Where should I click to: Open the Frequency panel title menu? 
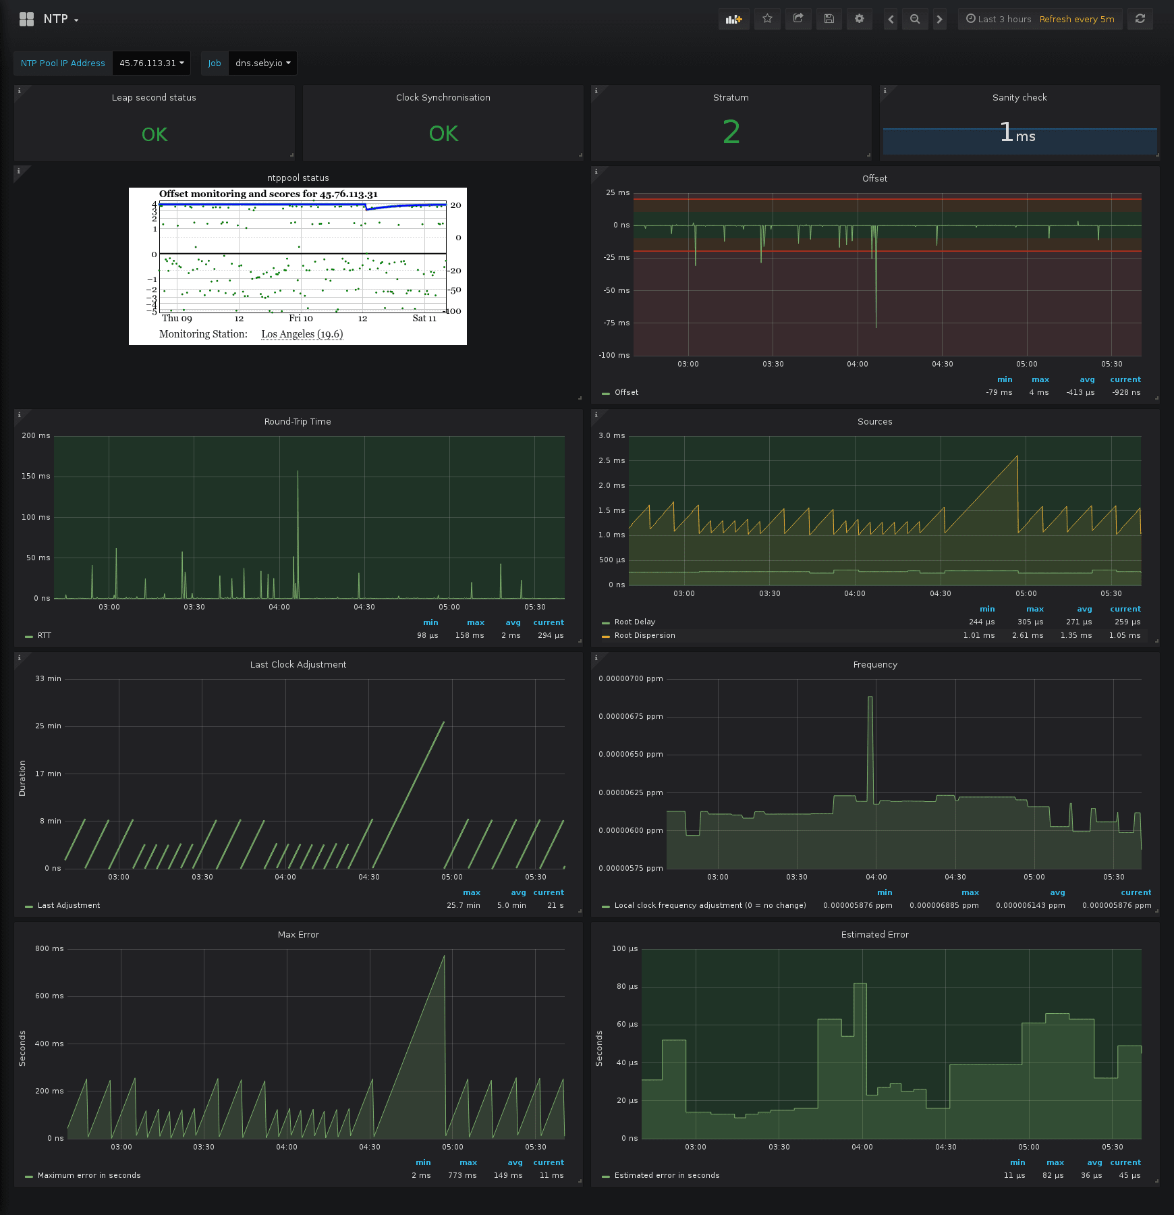tap(875, 664)
